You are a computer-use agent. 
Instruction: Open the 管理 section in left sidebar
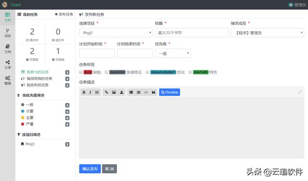coord(8,80)
